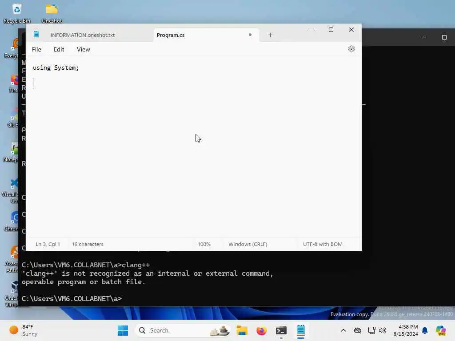455x341 pixels.
Task: Open clock and date 4:58 PM
Action: [405, 330]
